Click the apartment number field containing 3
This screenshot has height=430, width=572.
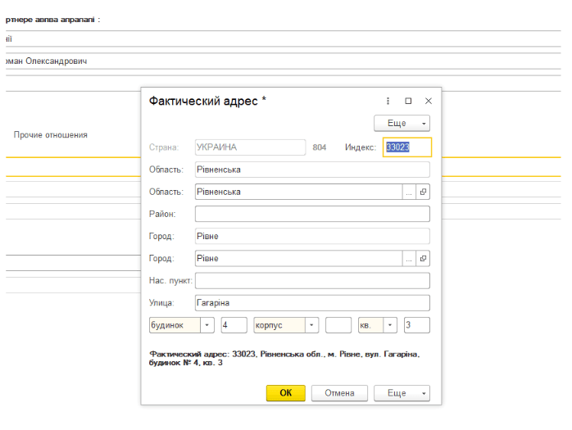[416, 325]
